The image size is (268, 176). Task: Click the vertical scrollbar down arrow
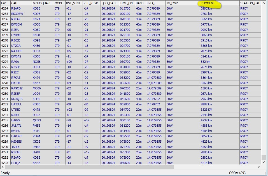tap(264, 162)
